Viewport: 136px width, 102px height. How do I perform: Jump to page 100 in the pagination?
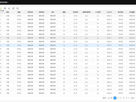point(133,98)
